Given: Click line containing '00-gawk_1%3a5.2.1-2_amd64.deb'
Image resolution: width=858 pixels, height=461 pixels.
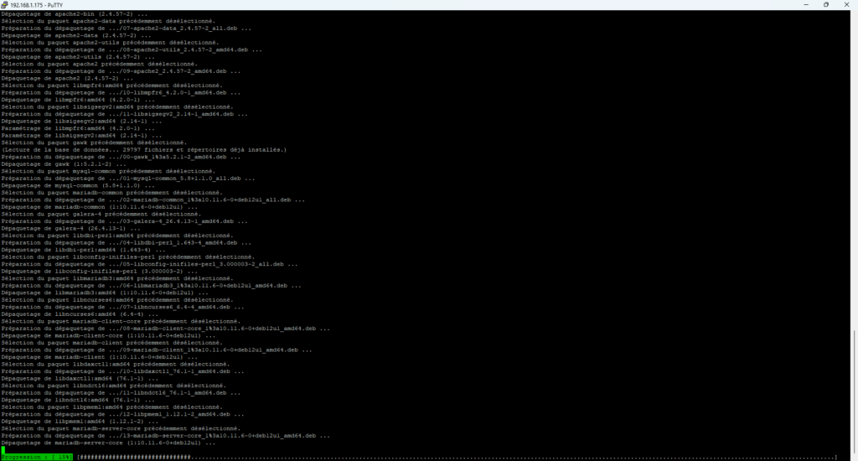Looking at the screenshot, I should [x=121, y=157].
